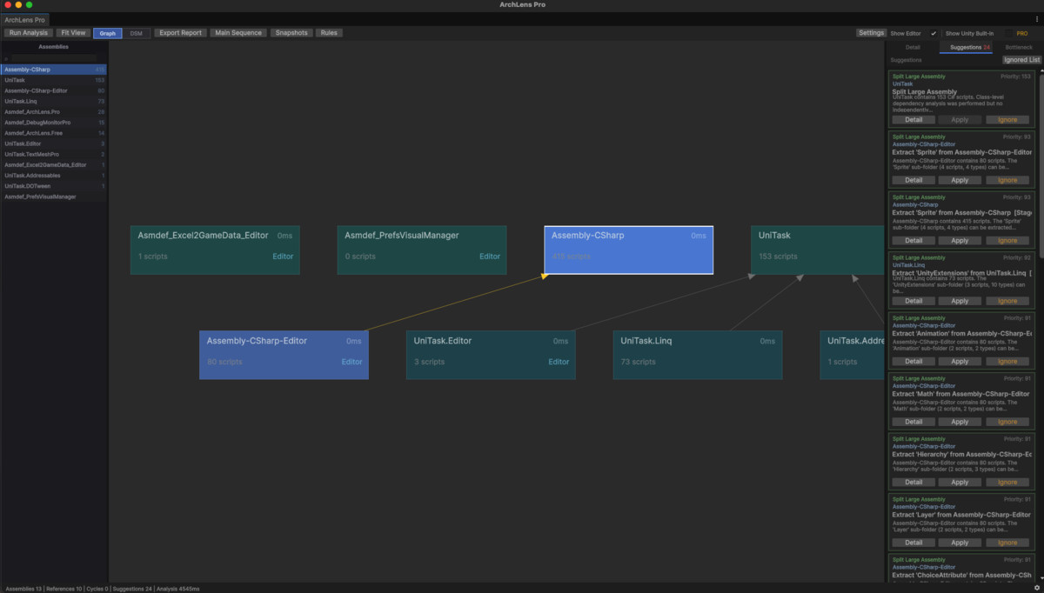Apply the Extract 'Hierarchy' suggestion

tap(960, 482)
